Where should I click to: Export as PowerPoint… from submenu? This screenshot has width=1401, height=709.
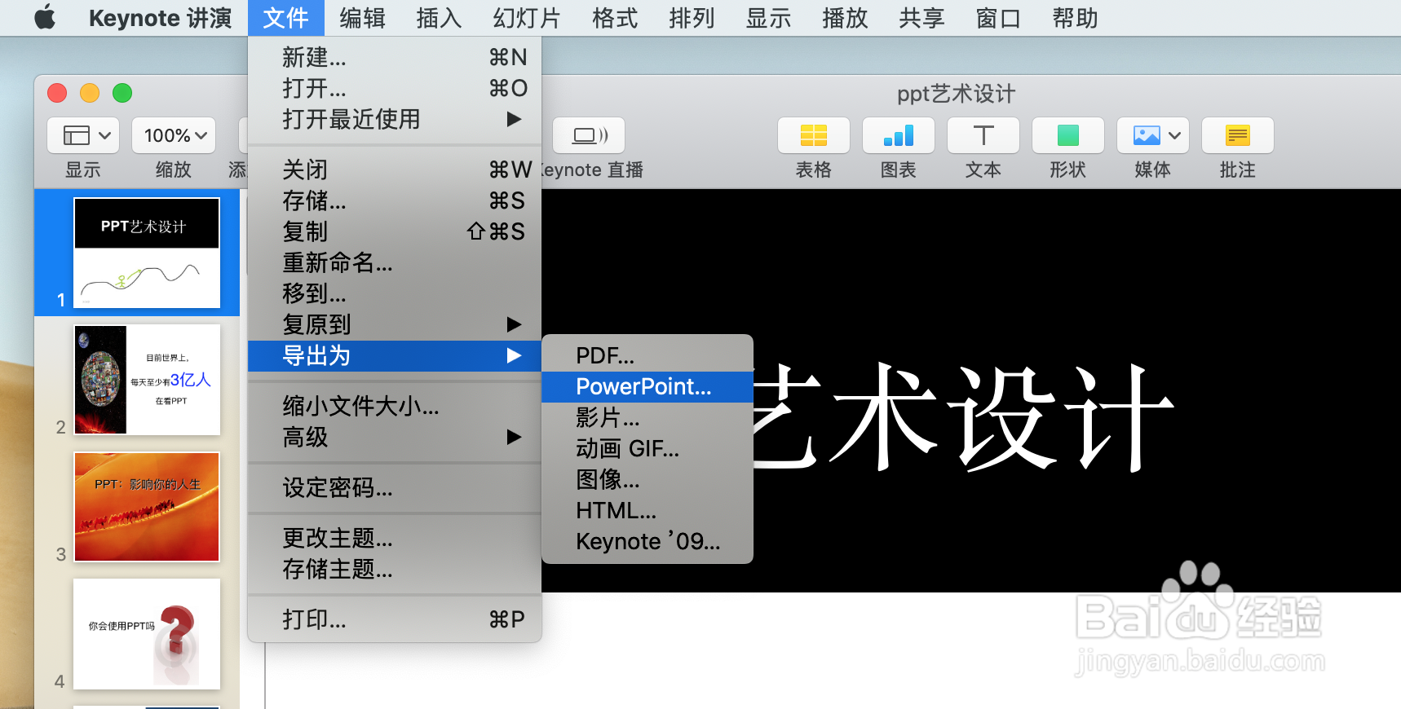point(647,386)
